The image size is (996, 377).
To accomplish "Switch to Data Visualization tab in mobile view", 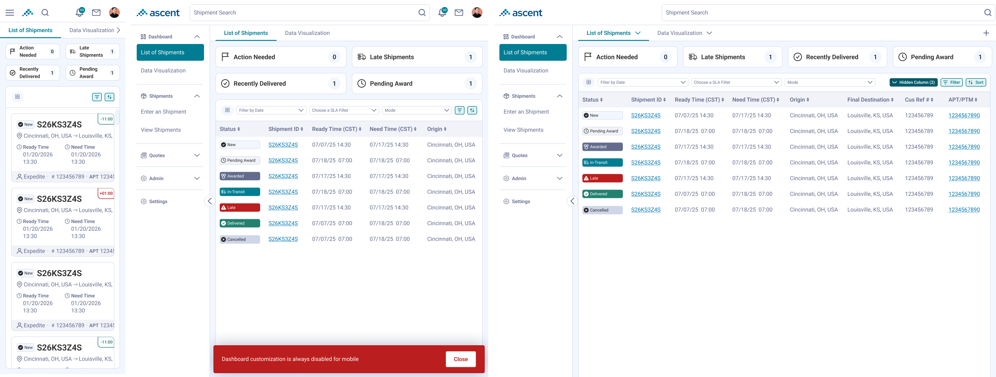I will point(92,30).
